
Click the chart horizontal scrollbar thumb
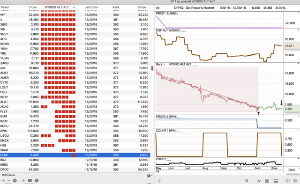[293, 174]
